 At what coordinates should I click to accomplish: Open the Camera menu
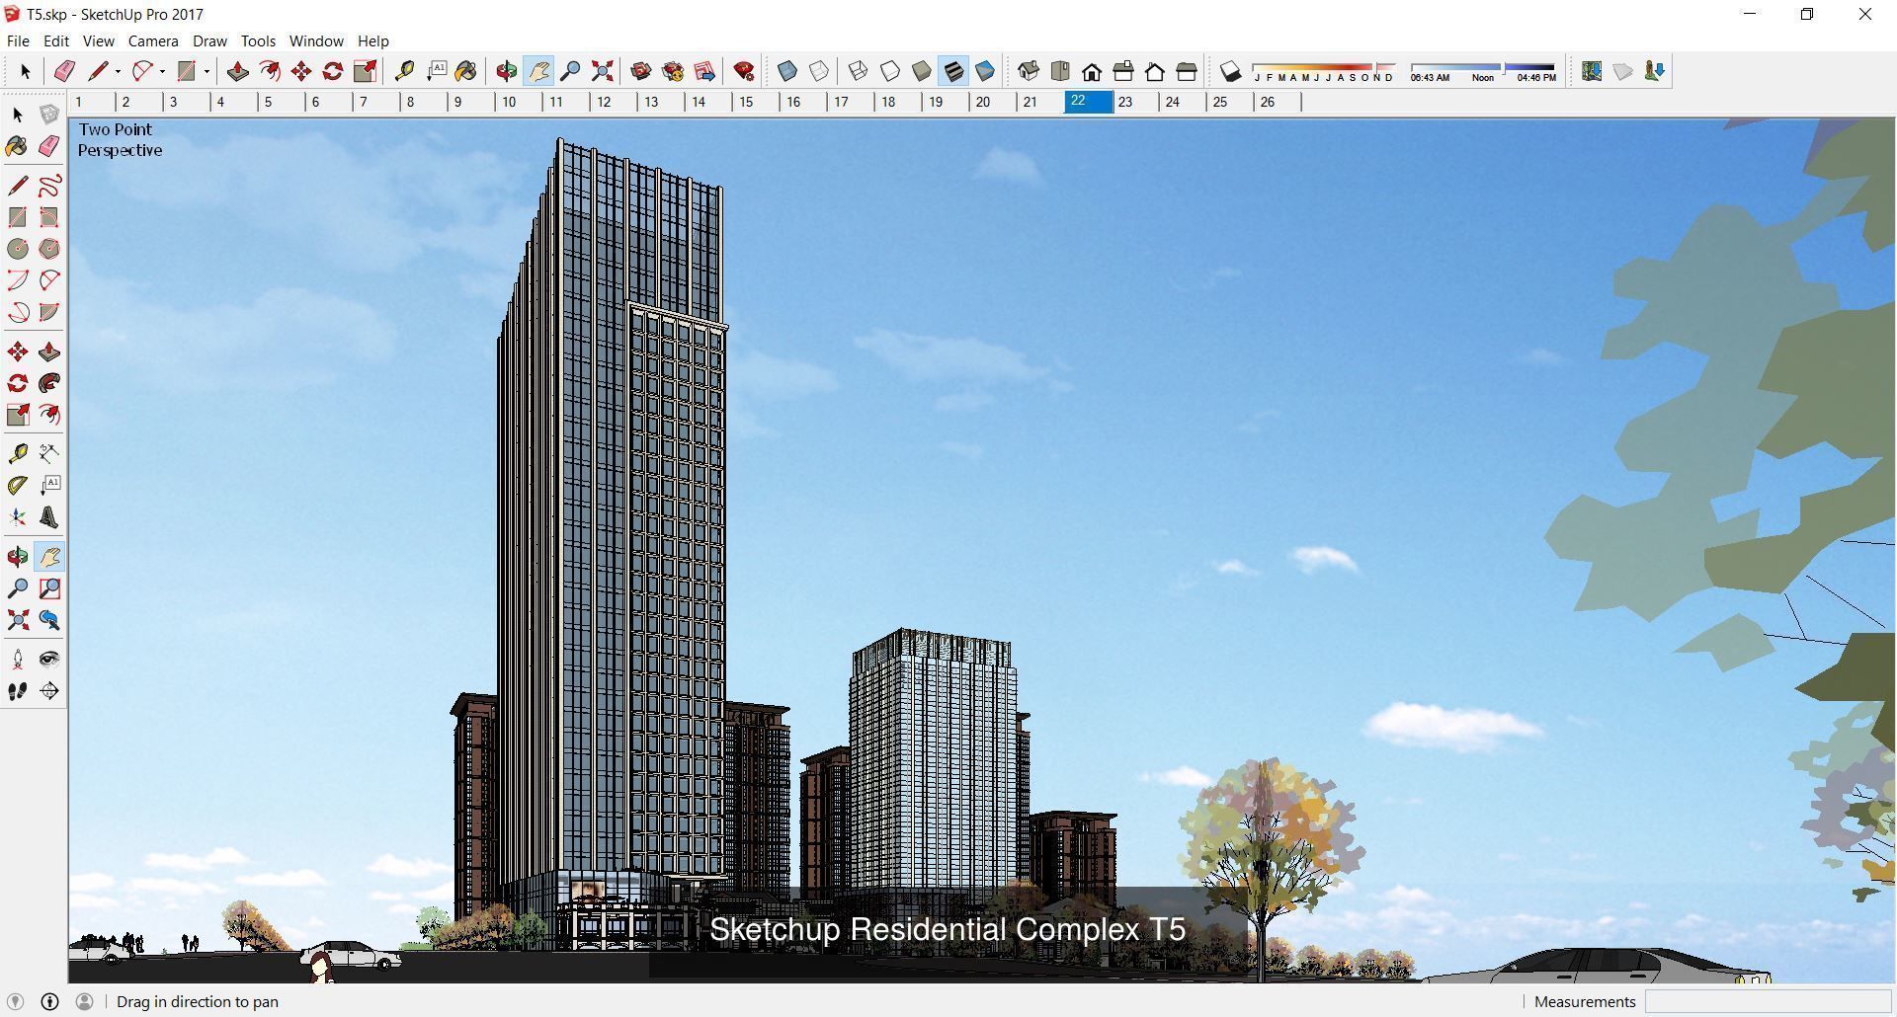coord(153,40)
